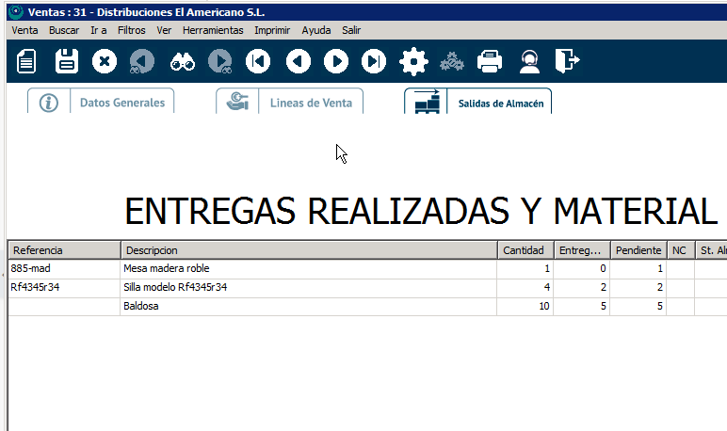Jump to the first record

(x=258, y=62)
